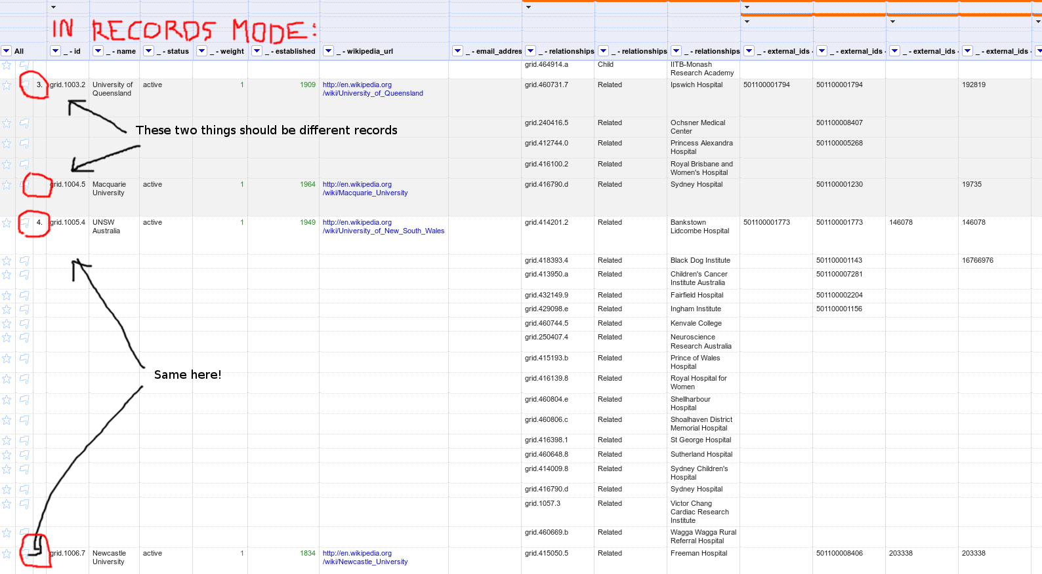This screenshot has height=574, width=1042.
Task: Open the University_of_Queensland Wikipedia link
Action: (x=373, y=89)
